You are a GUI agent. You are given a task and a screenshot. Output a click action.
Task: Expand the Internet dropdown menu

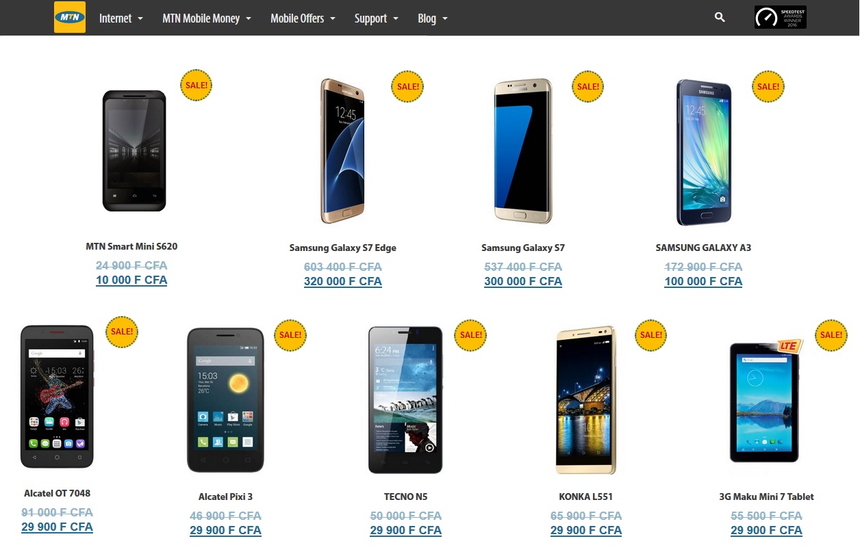click(x=121, y=18)
